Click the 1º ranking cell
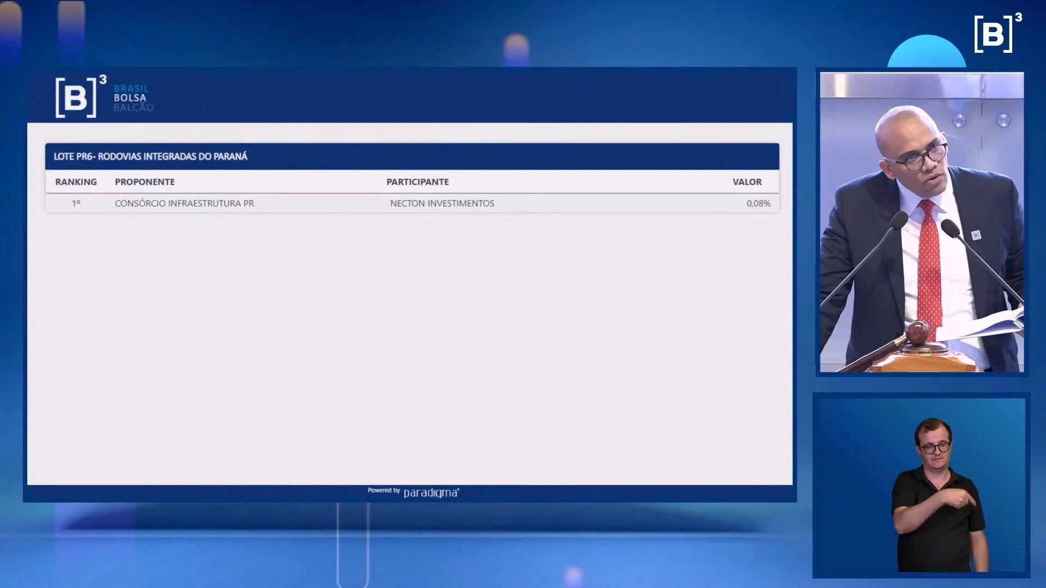 pyautogui.click(x=76, y=203)
